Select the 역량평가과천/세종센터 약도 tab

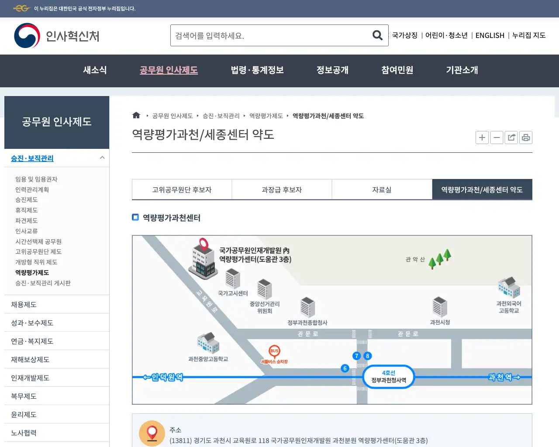pos(482,189)
